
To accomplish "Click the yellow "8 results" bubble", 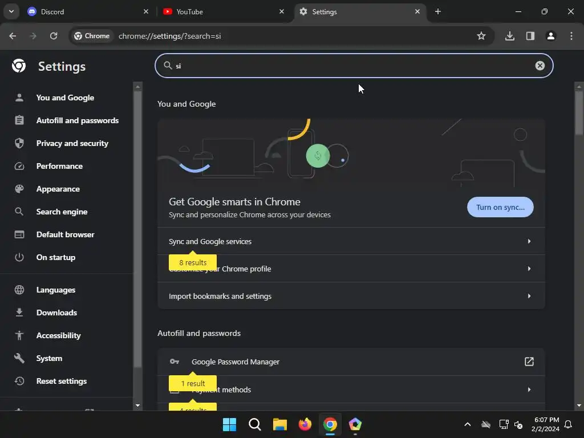I will 193,262.
